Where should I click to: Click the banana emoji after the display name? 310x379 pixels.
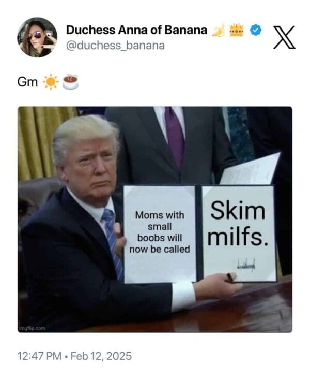pyautogui.click(x=218, y=30)
